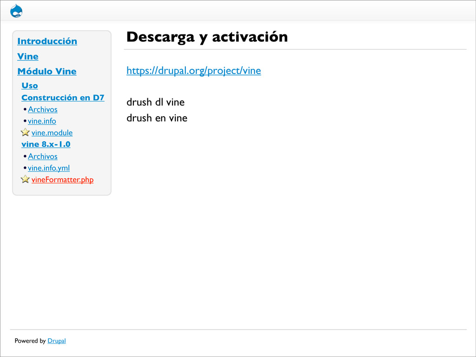
Task: Click Archivos under Construcción en D7
Action: (42, 109)
